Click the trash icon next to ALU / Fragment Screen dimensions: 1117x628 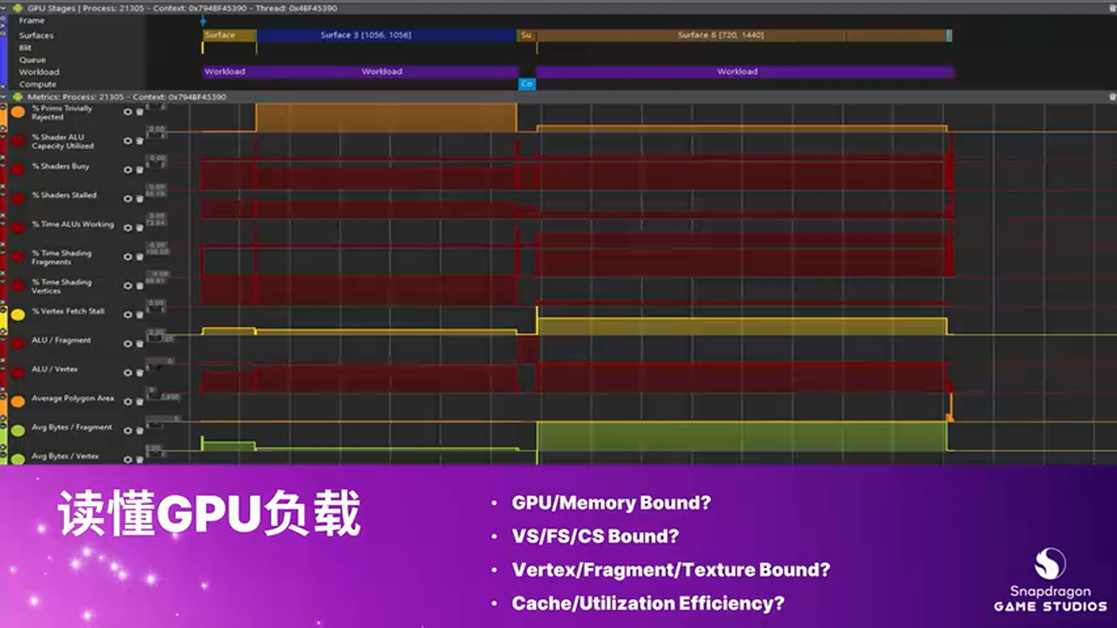140,344
